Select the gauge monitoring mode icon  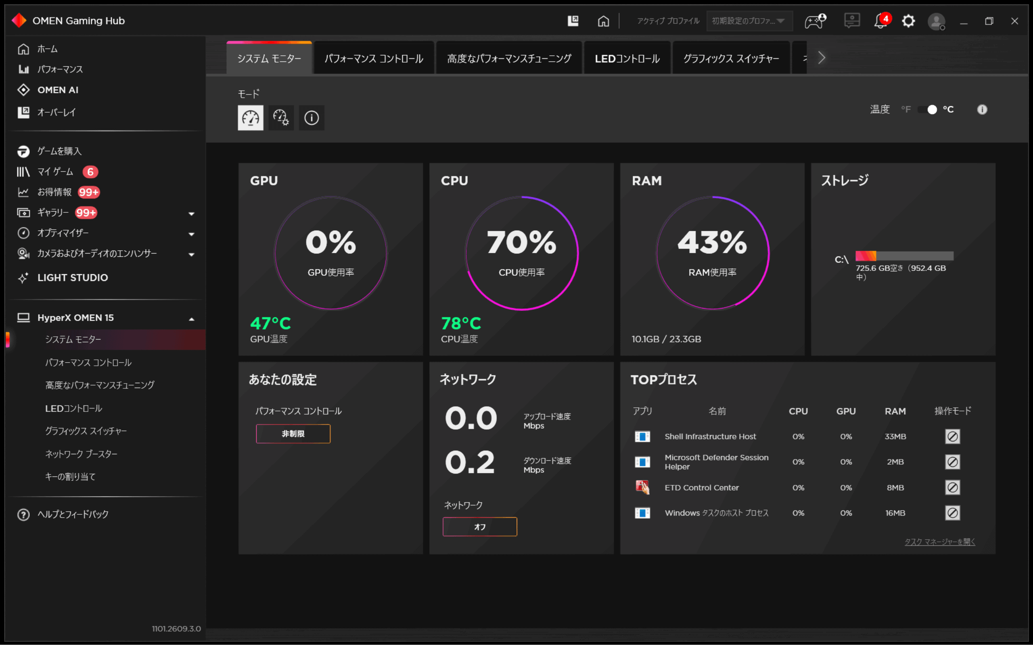251,117
